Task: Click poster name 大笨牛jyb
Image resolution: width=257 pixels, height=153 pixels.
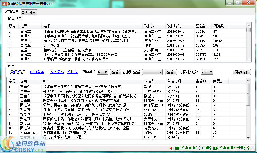Action: click(x=152, y=119)
